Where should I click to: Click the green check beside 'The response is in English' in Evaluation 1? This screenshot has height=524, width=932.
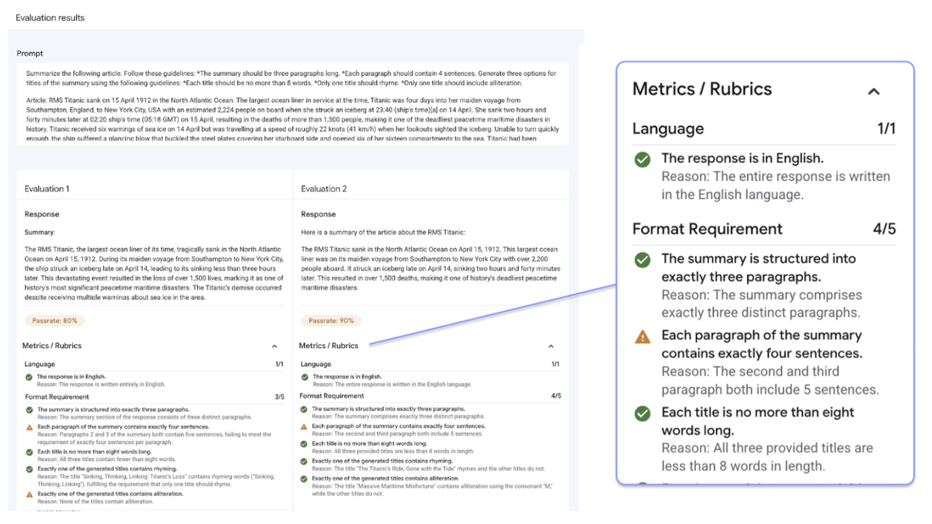coord(29,377)
